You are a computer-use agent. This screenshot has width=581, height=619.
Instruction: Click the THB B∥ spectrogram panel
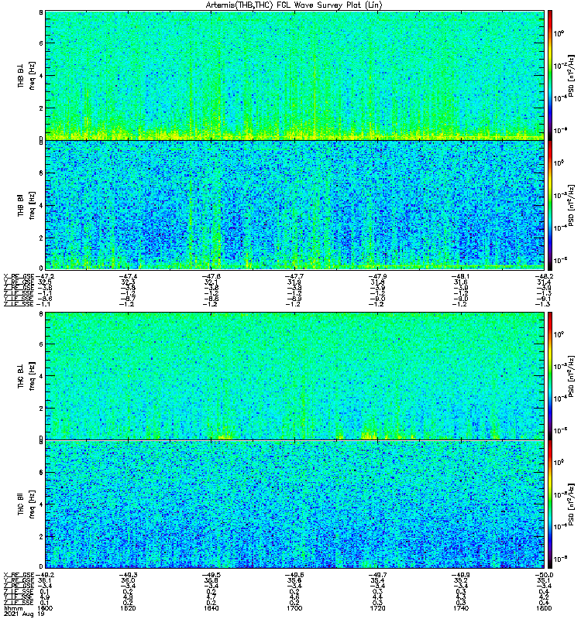click(x=294, y=205)
